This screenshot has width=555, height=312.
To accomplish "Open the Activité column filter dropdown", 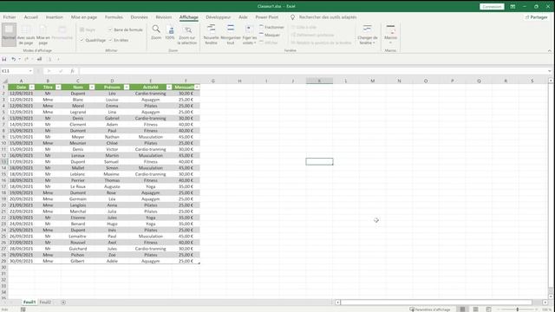I will click(x=169, y=87).
